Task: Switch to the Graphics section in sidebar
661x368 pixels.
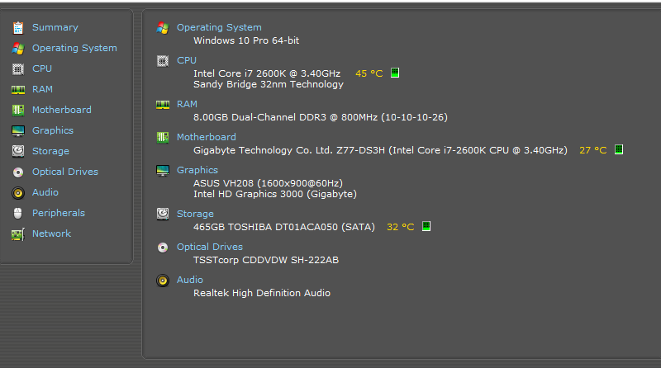Action: point(52,130)
